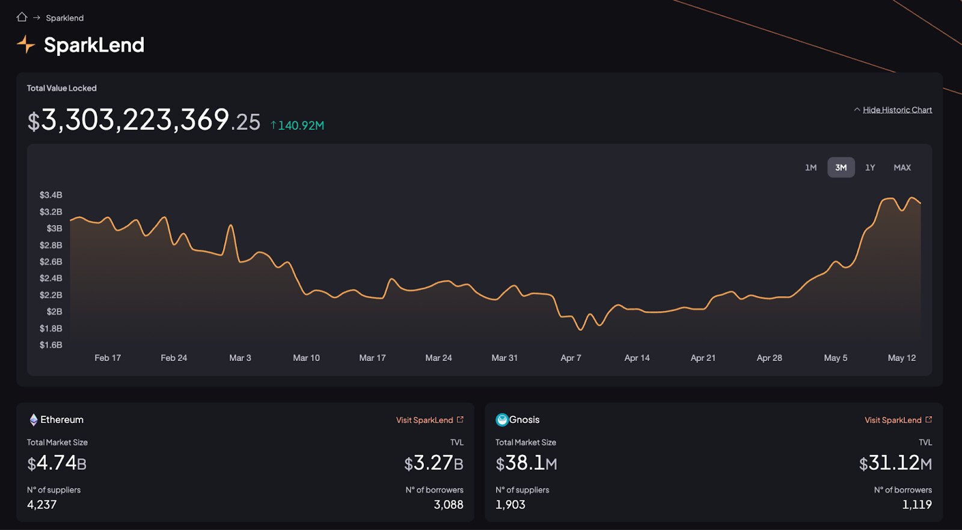
Task: Click the SparkLend star logo icon
Action: click(26, 44)
